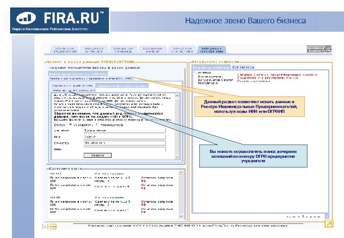344x238 pixels.
Task: Open the База данных банков tab
Action: click(153, 50)
